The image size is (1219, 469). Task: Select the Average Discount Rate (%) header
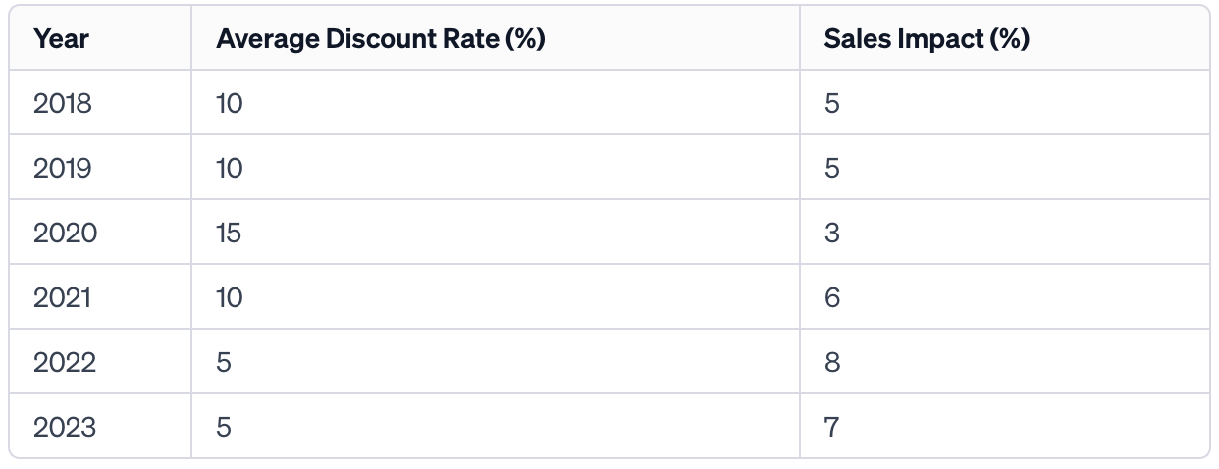(x=381, y=39)
